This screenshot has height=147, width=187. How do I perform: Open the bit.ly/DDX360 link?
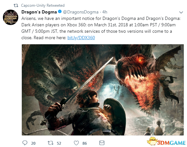(x=81, y=38)
